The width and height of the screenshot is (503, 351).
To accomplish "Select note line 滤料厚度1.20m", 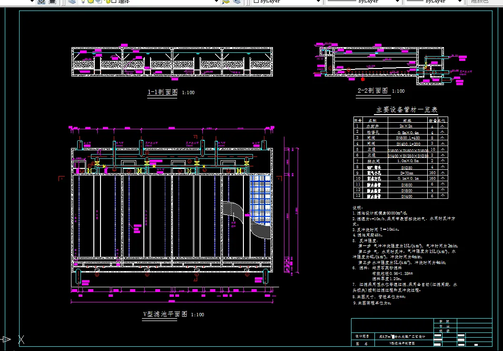I will pyautogui.click(x=386, y=279).
